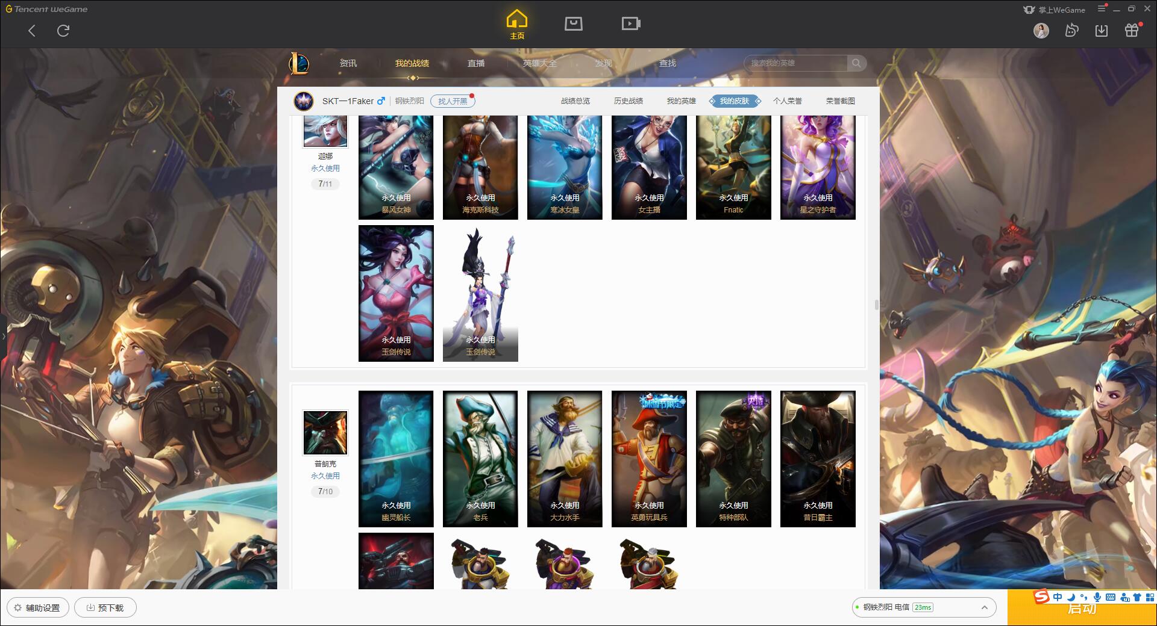Open the Sogou toolbox grid icon
The width and height of the screenshot is (1157, 626).
pos(1150,597)
